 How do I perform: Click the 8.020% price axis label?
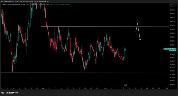pos(172,84)
